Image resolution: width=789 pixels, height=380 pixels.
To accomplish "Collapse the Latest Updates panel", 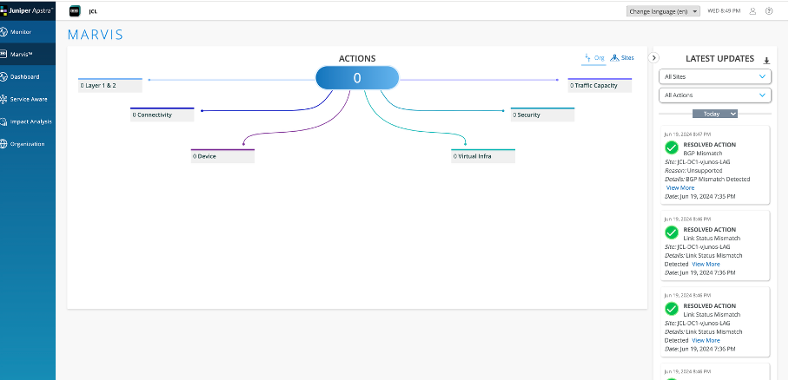I will 654,57.
